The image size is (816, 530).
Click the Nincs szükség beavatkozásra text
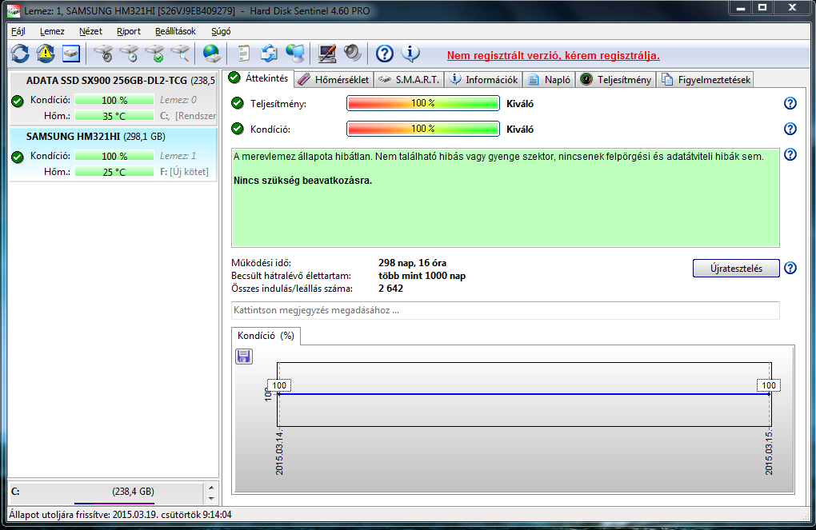[x=303, y=181]
